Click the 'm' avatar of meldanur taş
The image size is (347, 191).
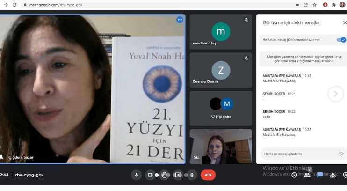point(221,32)
